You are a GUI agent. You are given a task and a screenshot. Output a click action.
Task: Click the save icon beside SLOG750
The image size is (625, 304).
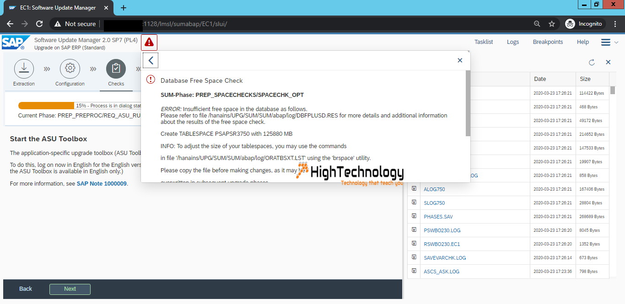click(x=414, y=202)
